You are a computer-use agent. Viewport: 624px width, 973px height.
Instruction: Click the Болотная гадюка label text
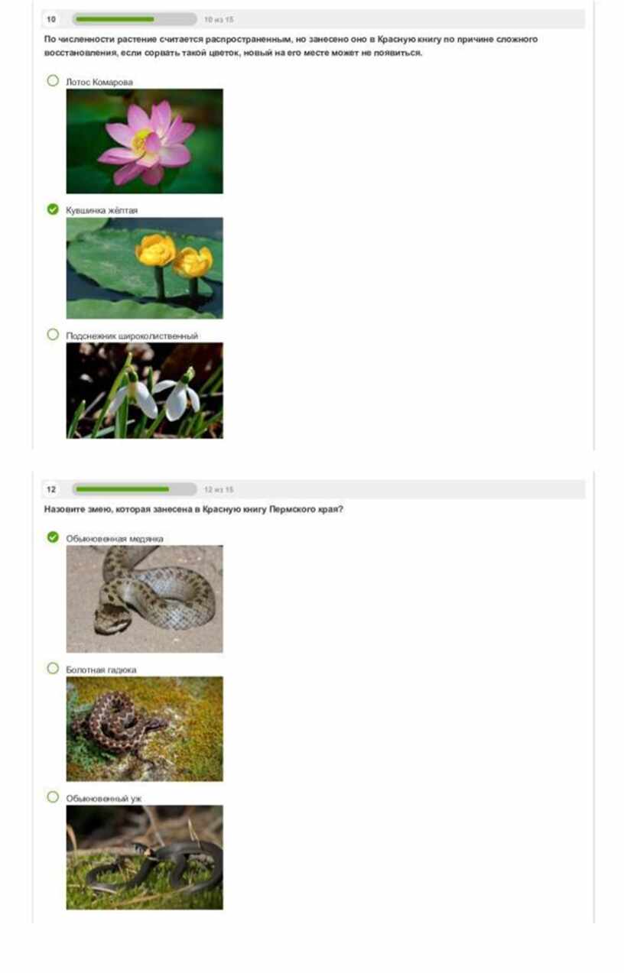[101, 670]
